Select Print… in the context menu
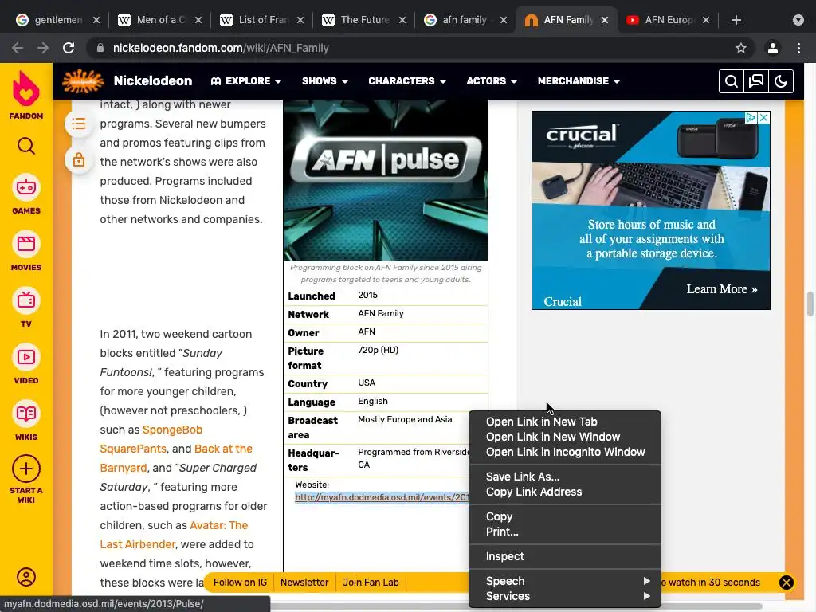Viewport: 816px width, 612px height. point(565,532)
